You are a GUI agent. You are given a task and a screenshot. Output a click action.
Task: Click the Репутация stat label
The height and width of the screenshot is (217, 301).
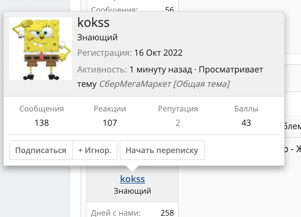178,109
